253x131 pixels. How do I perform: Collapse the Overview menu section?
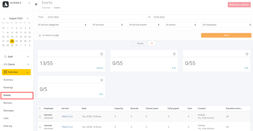(28, 72)
